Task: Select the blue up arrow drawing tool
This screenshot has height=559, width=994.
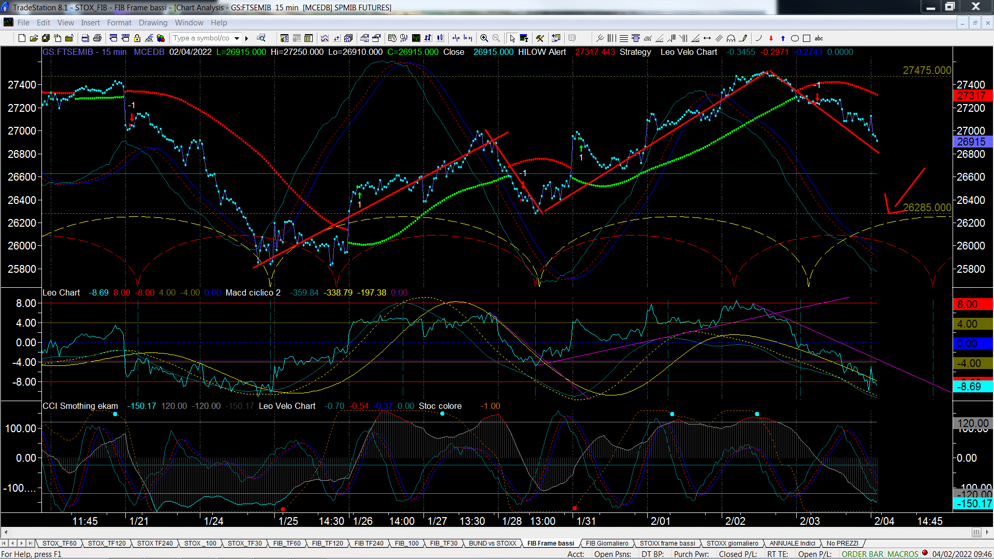Action: [783, 38]
